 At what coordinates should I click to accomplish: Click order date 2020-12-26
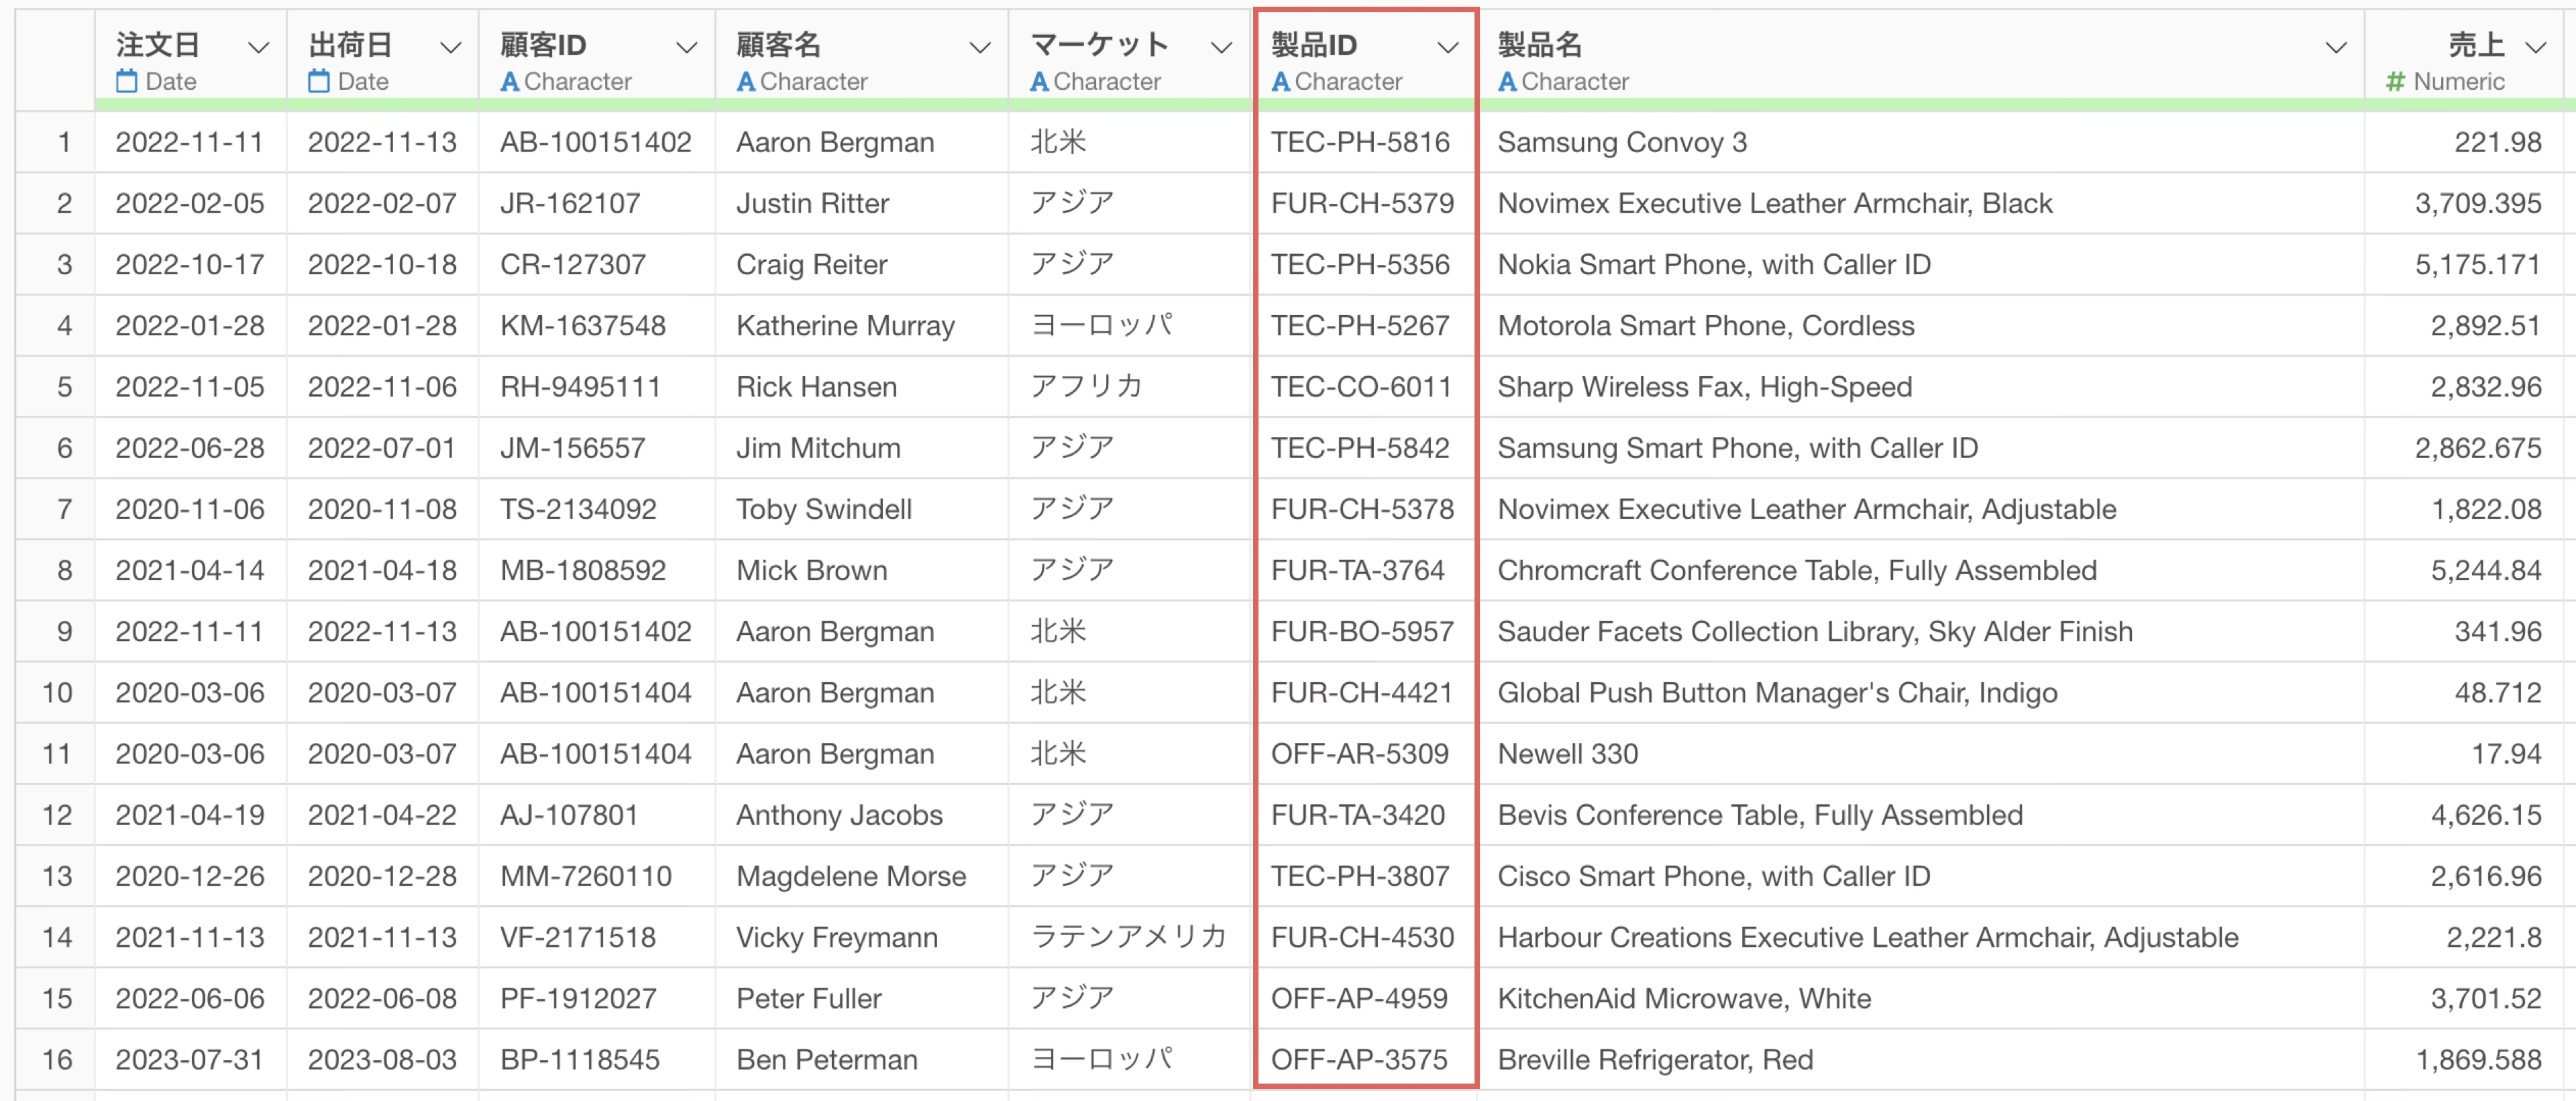click(x=190, y=876)
